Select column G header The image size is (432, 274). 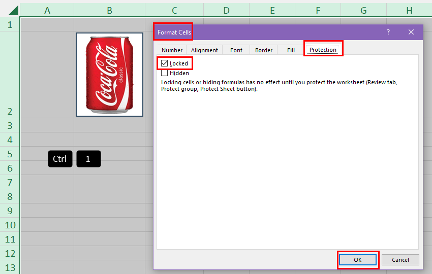pyautogui.click(x=364, y=11)
